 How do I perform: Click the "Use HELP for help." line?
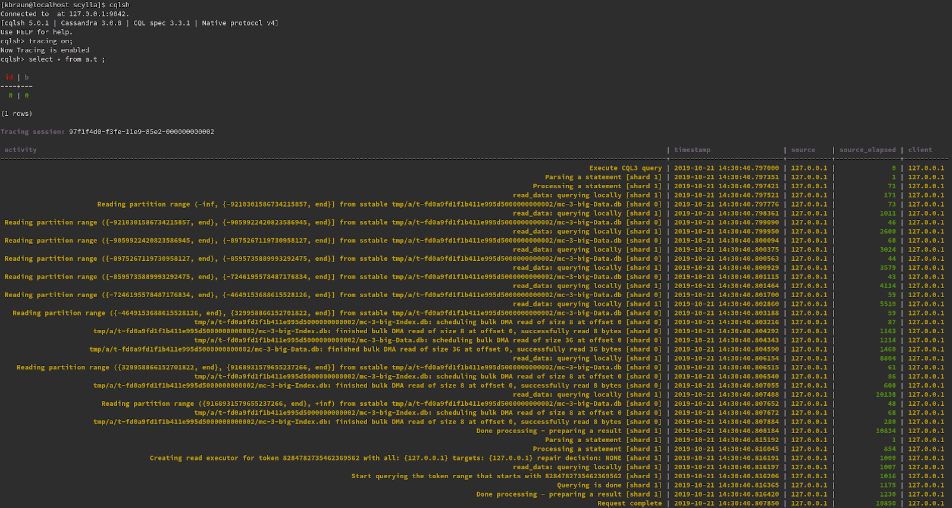[36, 32]
